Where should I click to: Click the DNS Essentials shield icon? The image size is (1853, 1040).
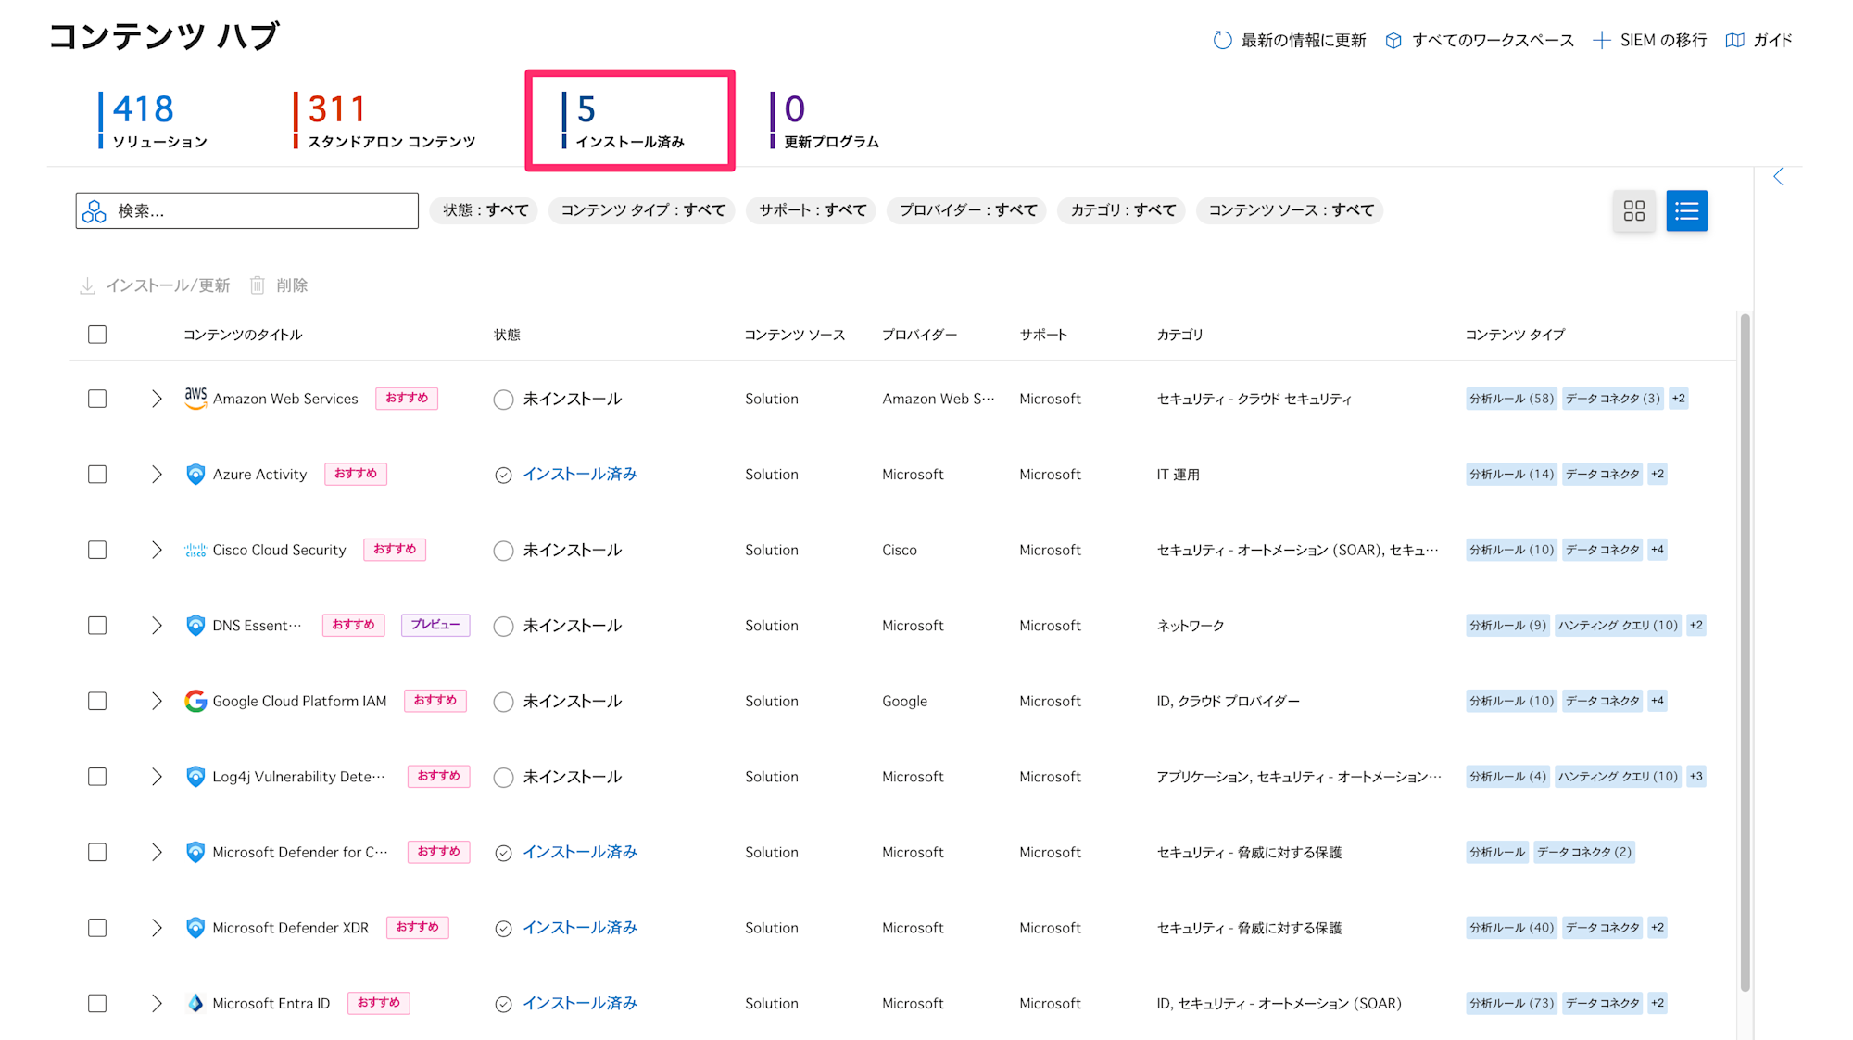(x=195, y=626)
